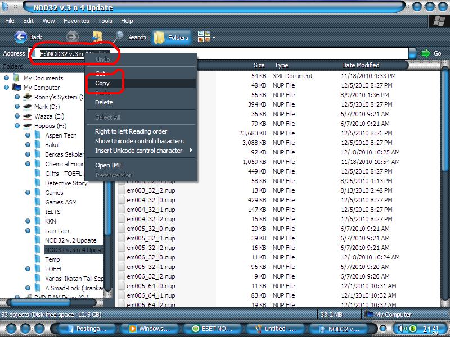Open the Help menu

(x=127, y=21)
